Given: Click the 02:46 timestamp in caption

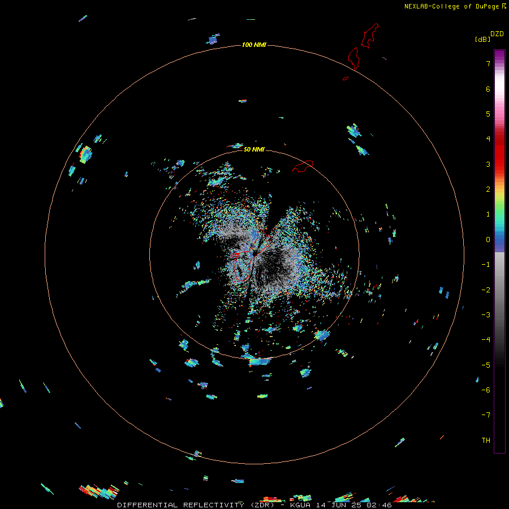Looking at the screenshot, I should coord(379,505).
